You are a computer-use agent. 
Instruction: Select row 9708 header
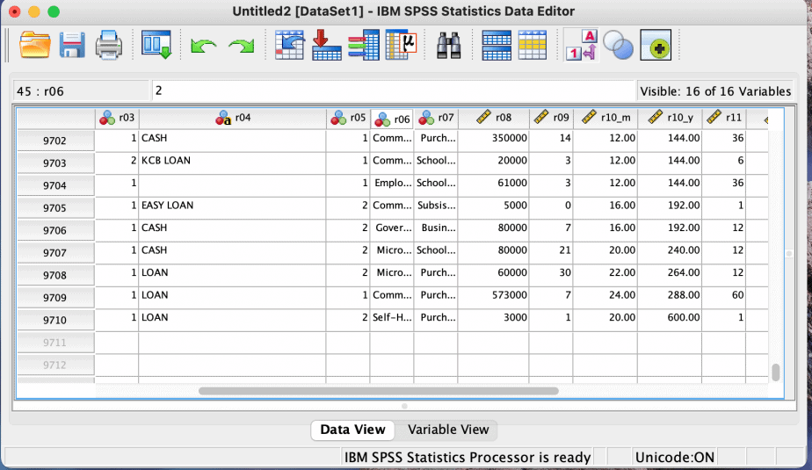point(55,275)
